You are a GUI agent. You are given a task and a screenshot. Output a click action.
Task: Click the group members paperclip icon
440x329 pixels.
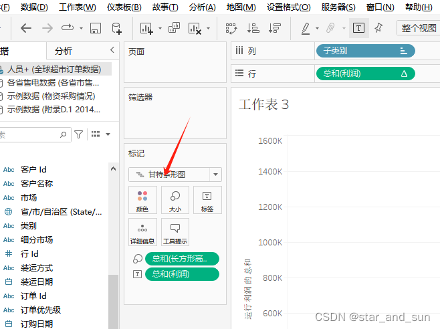(x=330, y=28)
